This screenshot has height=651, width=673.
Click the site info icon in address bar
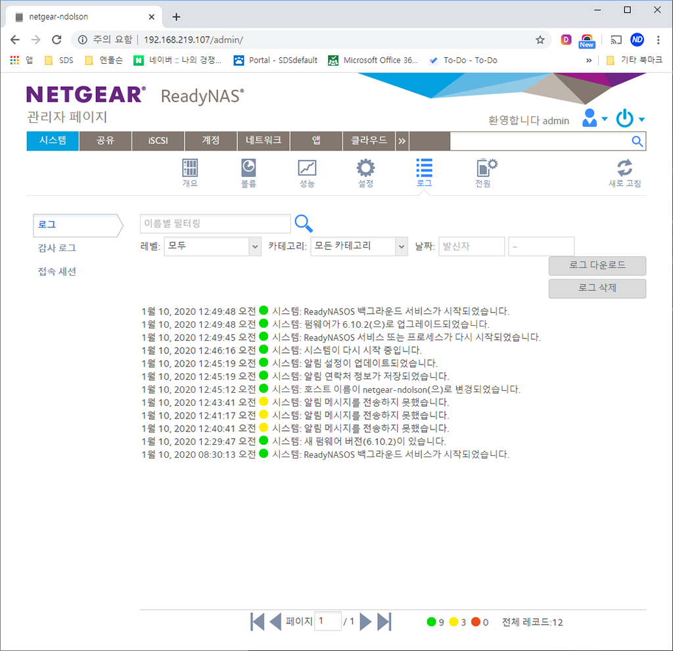[82, 40]
